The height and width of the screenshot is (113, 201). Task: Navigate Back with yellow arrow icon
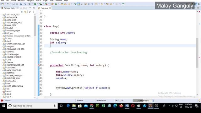tap(111, 4)
